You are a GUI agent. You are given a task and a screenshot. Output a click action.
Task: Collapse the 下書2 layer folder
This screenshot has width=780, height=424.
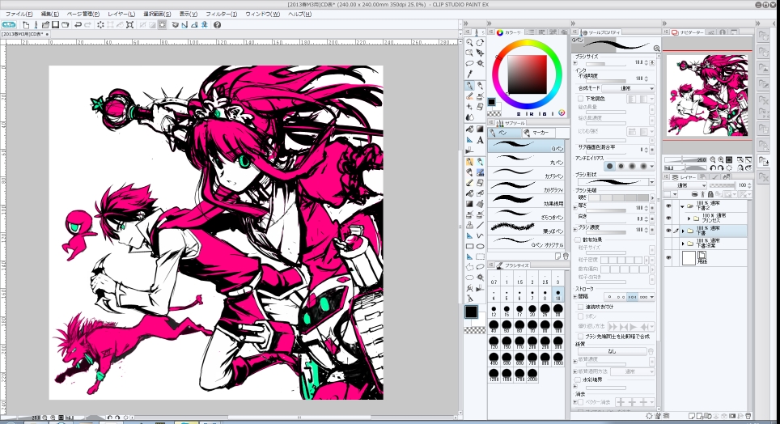[x=683, y=206]
